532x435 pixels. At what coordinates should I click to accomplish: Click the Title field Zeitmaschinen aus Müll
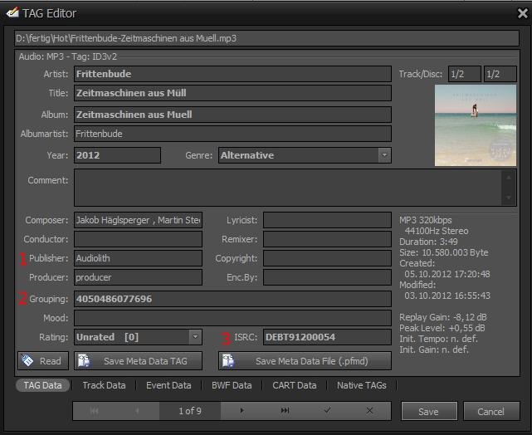coord(232,93)
